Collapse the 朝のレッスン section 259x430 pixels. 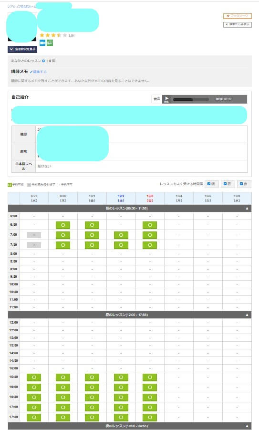(247, 209)
